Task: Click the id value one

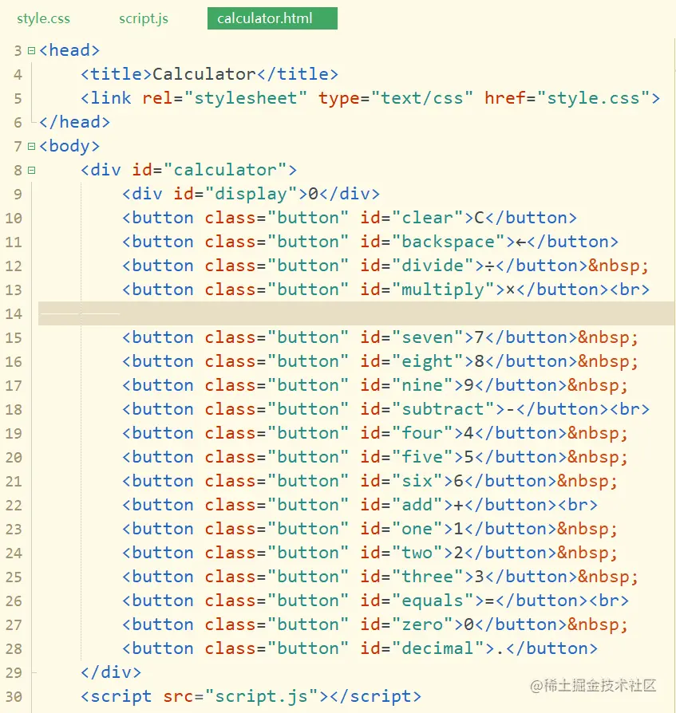Action: tap(417, 529)
